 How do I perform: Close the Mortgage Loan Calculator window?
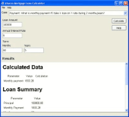tap(125, 3)
